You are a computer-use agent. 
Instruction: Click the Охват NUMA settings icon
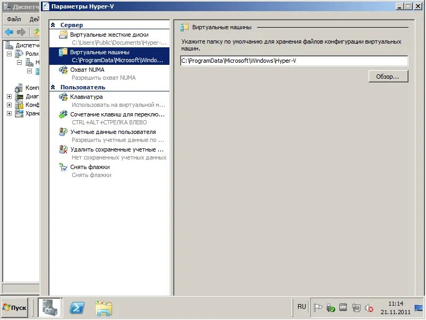point(63,70)
